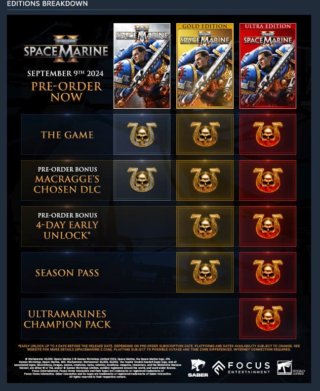Click the Ultra Edition cover art
The width and height of the screenshot is (320, 391).
click(268, 66)
